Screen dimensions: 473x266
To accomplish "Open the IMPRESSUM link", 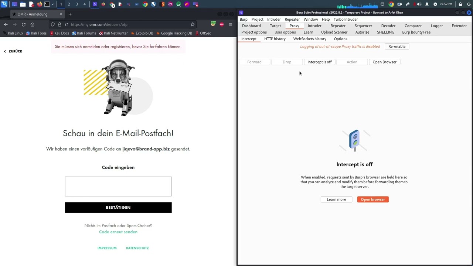I will click(107, 248).
